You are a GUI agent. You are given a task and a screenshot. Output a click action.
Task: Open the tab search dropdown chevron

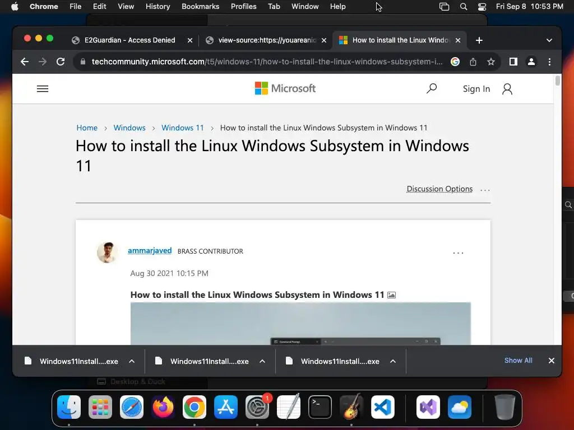tap(549, 40)
